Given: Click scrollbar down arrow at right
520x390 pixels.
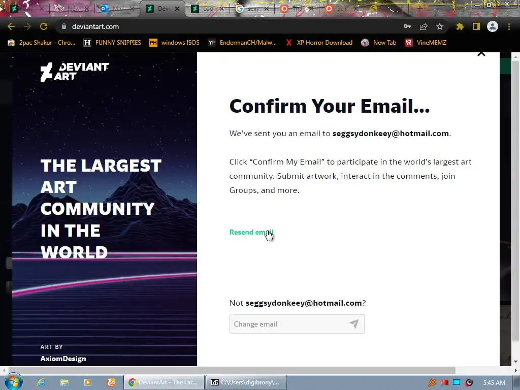Looking at the screenshot, I should tap(515, 362).
